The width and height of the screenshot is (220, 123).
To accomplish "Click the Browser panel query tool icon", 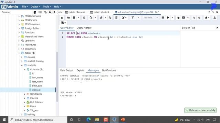I will tap(35, 12).
